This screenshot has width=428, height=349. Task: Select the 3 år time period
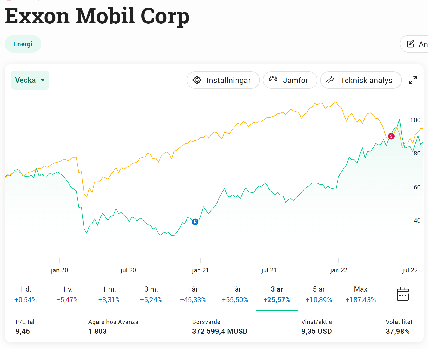277,294
